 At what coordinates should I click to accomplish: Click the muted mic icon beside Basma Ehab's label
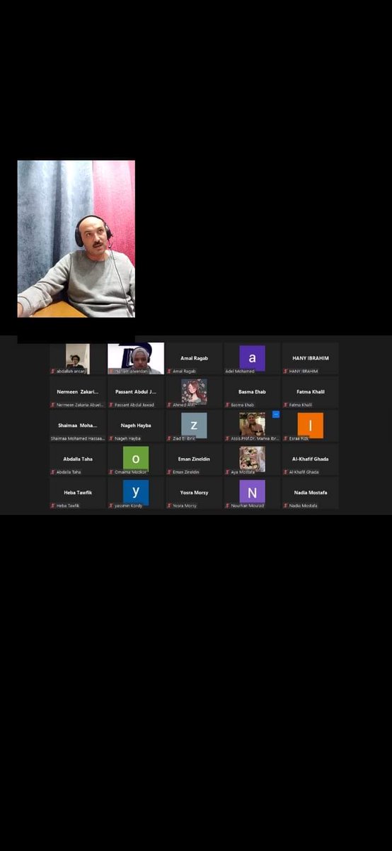(x=228, y=405)
